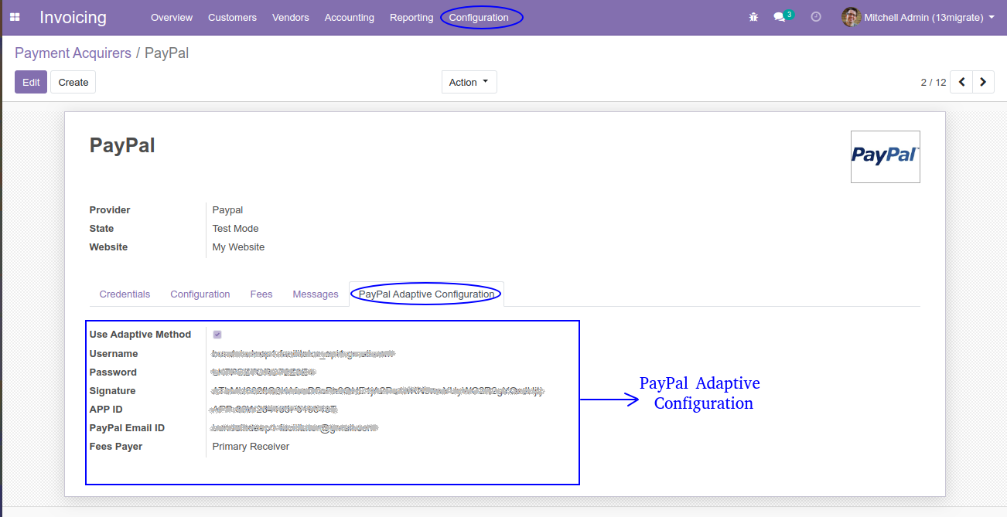
Task: Click the PayPal record title heading
Action: pos(122,145)
